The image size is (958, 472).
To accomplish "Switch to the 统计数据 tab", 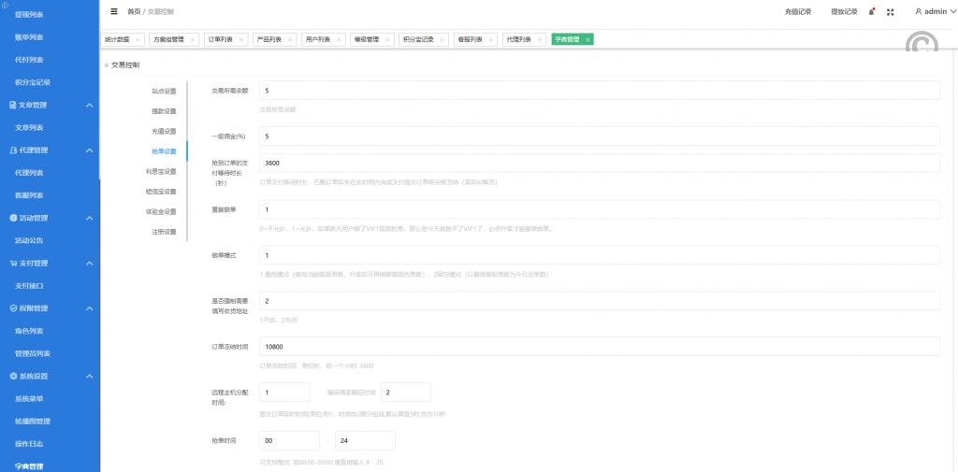I will pos(117,39).
